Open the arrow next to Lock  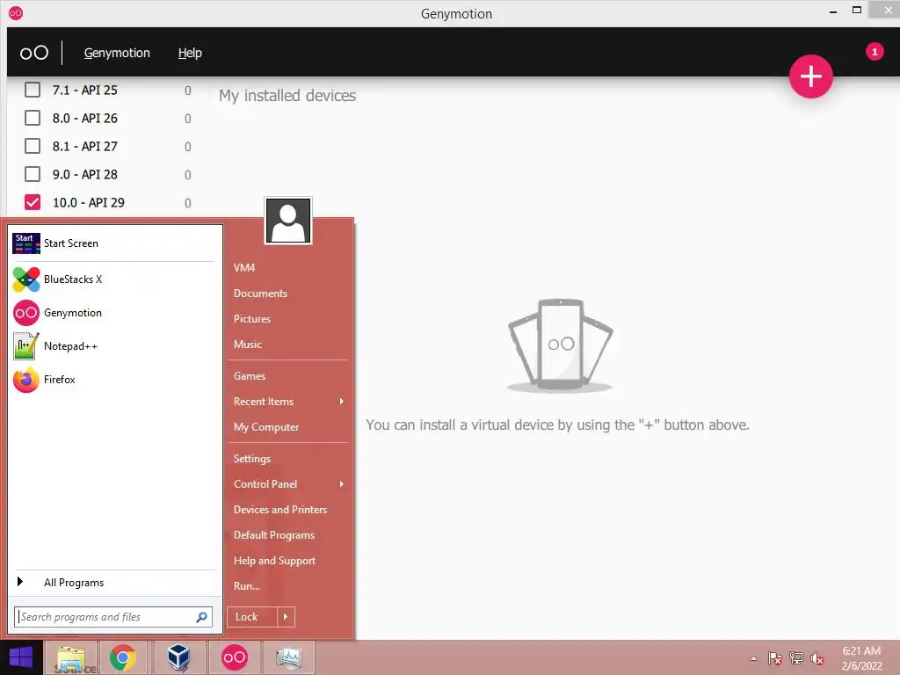click(x=286, y=617)
